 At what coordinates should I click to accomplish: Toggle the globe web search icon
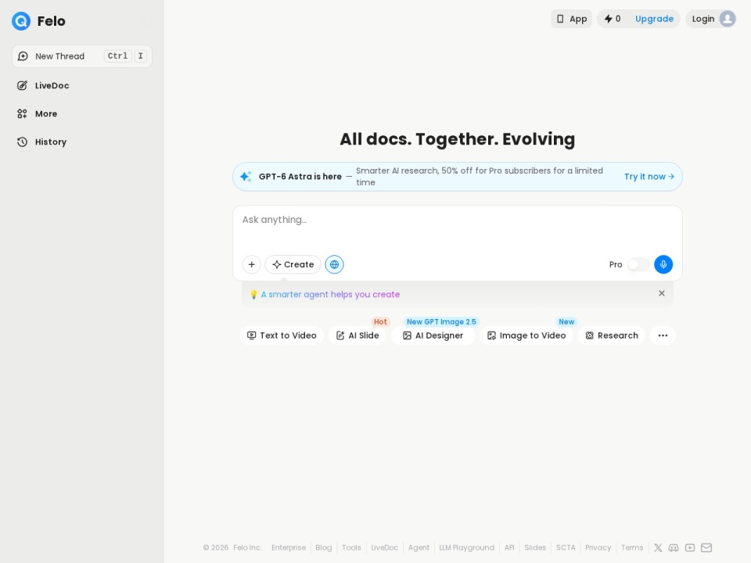[x=334, y=264]
